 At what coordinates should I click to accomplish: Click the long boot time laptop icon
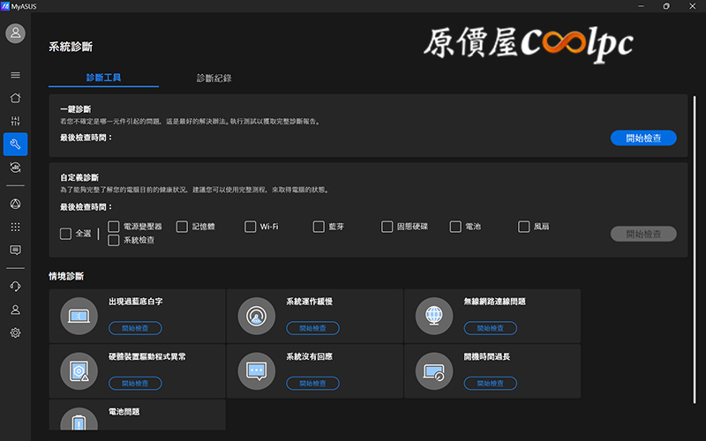click(434, 371)
